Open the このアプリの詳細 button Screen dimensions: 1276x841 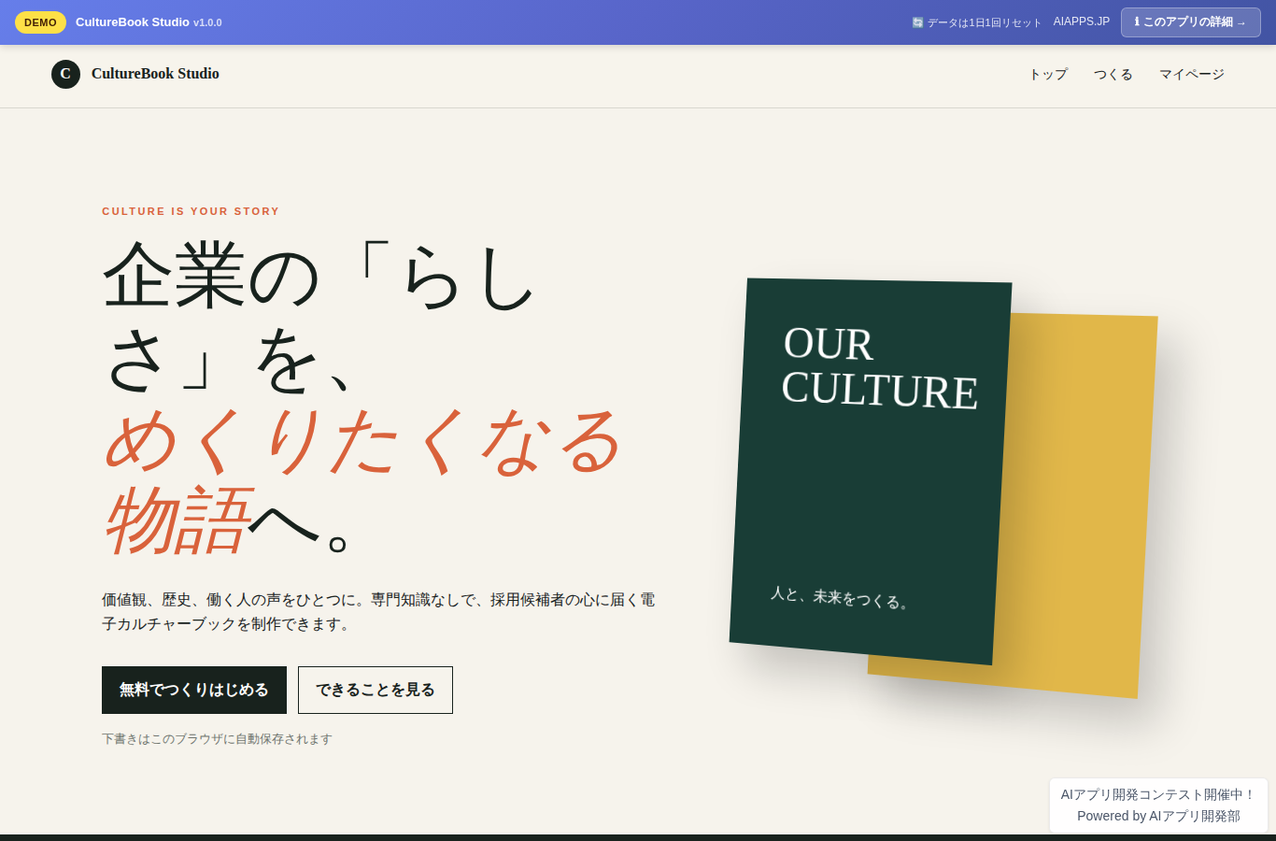[x=1190, y=22]
